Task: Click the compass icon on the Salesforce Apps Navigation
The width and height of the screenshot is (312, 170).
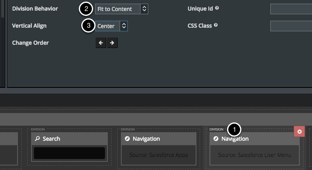Action: click(127, 139)
